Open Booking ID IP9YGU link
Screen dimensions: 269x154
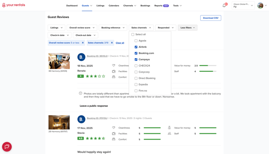pyautogui.click(x=97, y=118)
